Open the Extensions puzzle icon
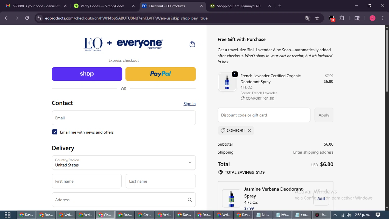The width and height of the screenshot is (389, 219). pos(342,18)
